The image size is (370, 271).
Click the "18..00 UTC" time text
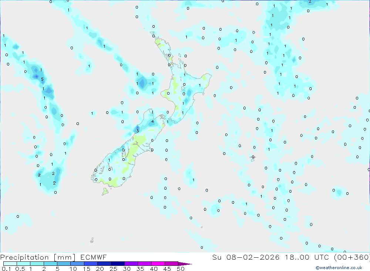tap(307, 257)
